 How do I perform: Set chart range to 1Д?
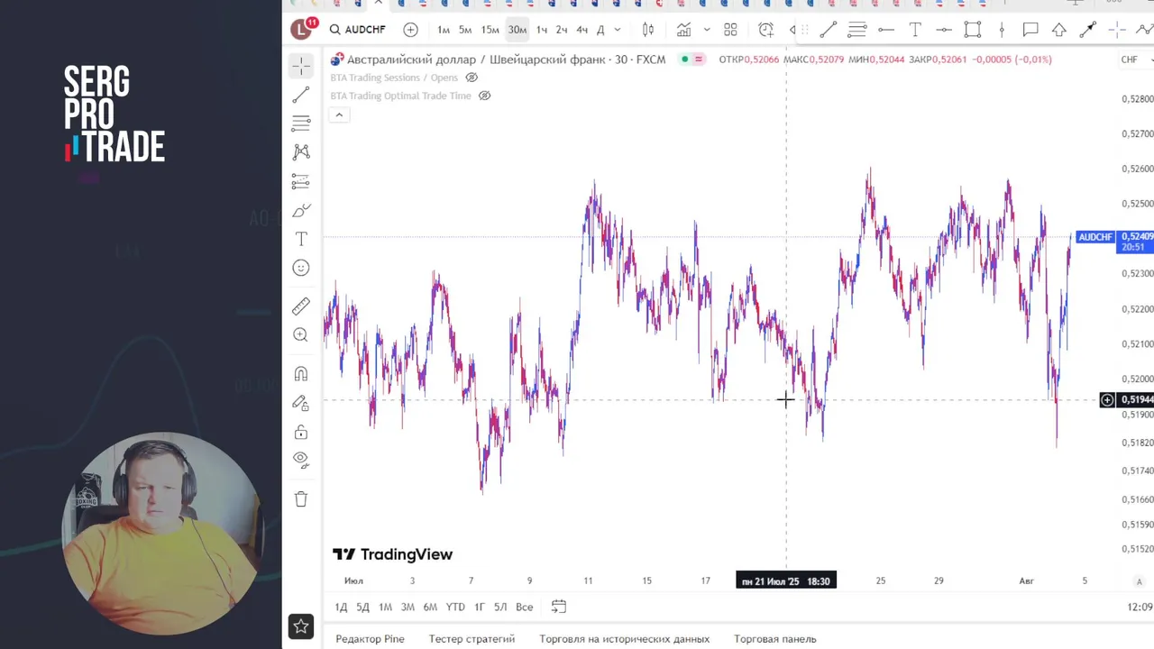(x=341, y=607)
